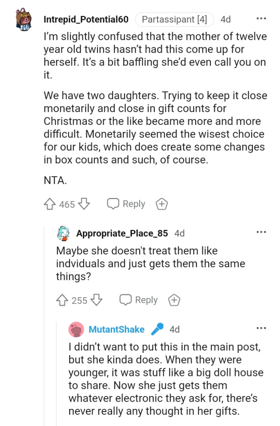
Task: Open more options for MutantShake's comment
Action: [x=261, y=329]
